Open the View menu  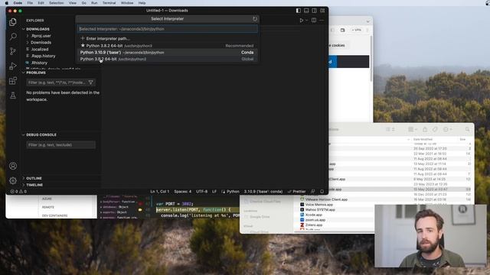point(73,3)
